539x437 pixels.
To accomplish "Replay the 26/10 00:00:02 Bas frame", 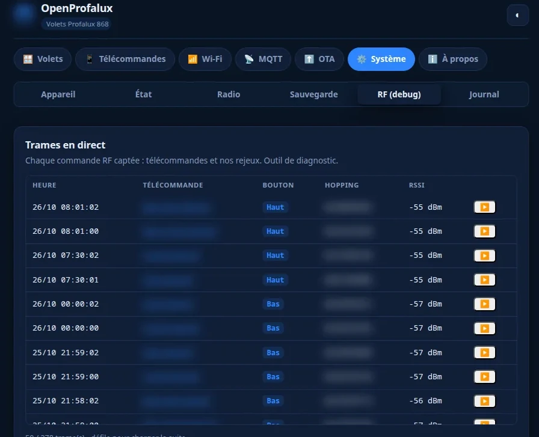I will point(484,304).
